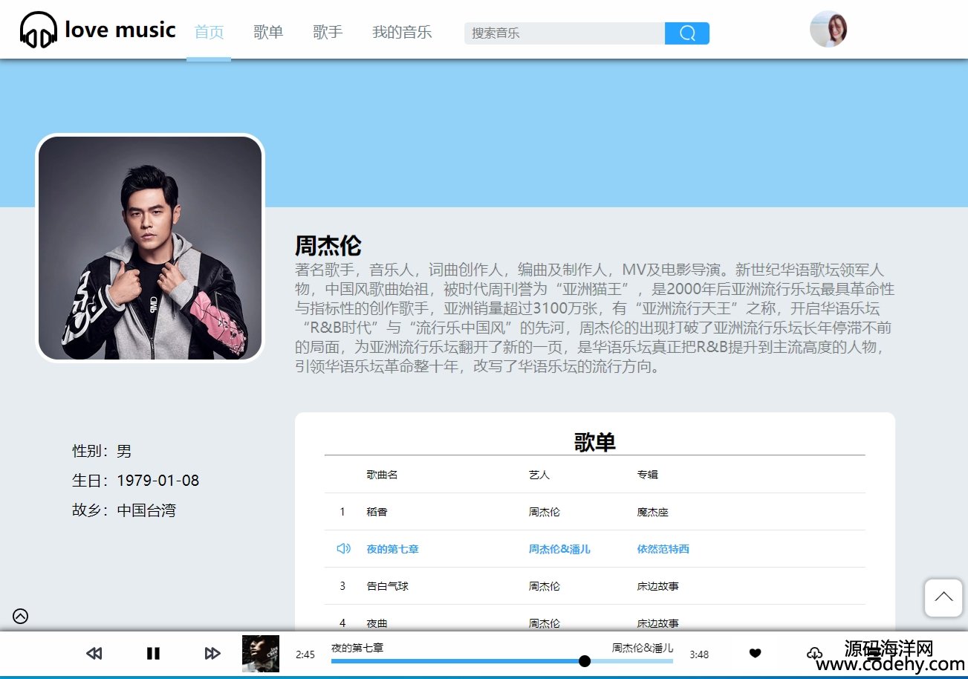The height and width of the screenshot is (679, 968).
Task: Click the 性别:男 info line
Action: point(102,451)
